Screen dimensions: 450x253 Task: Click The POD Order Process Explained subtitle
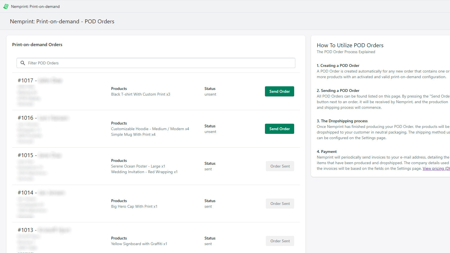click(x=346, y=52)
